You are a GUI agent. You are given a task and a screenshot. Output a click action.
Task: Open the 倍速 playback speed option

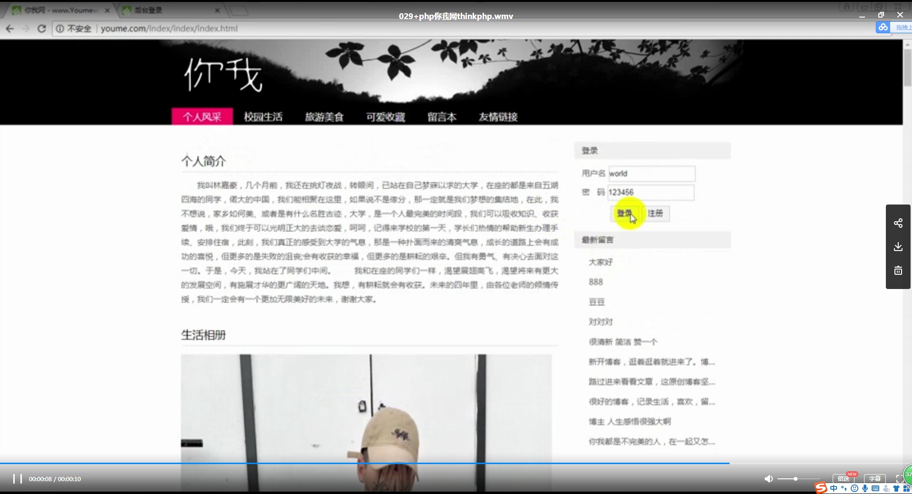844,478
